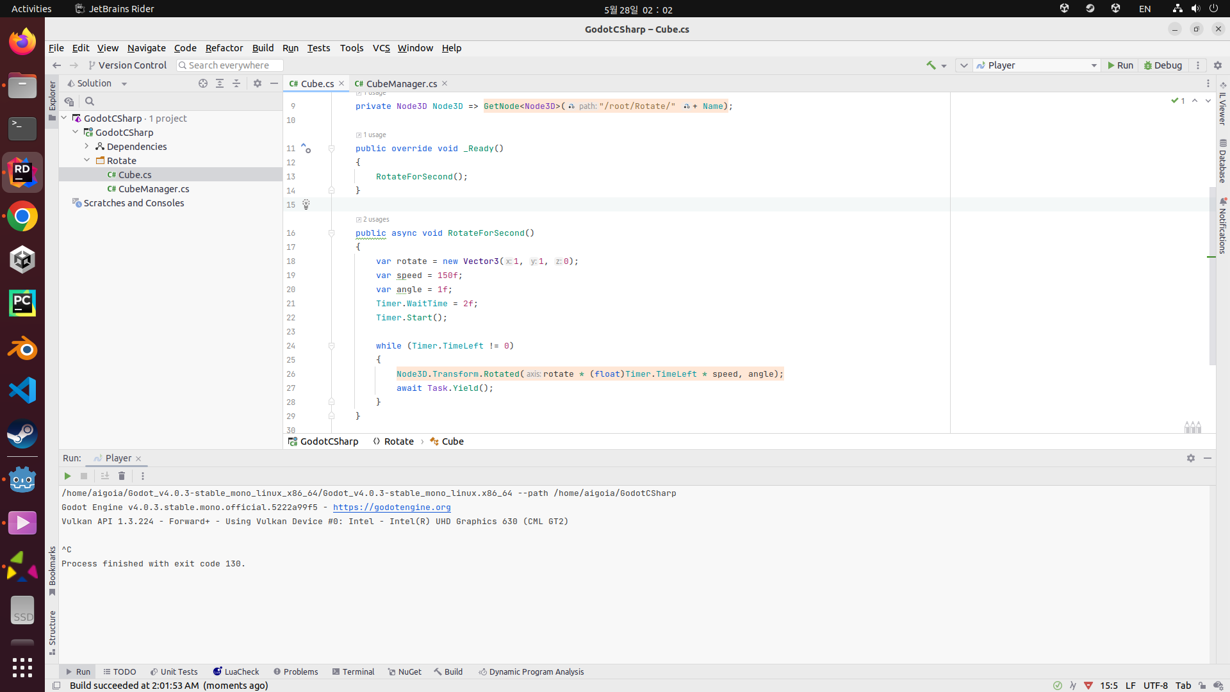
Task: Hide the Run tool window
Action: [x=1208, y=458]
